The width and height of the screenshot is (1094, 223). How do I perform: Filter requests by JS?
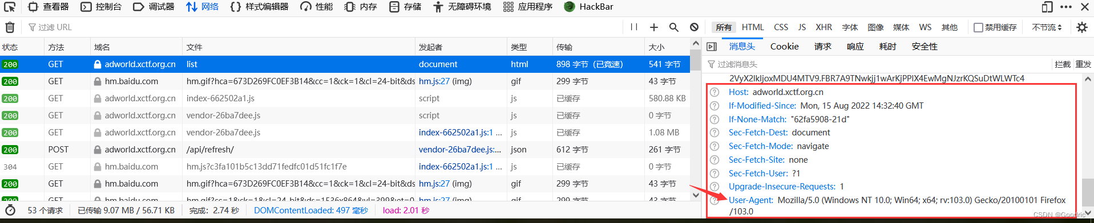tap(802, 27)
